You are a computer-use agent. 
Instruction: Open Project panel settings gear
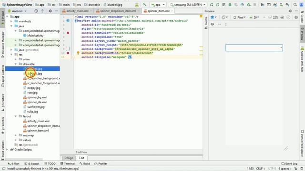(x=50, y=11)
